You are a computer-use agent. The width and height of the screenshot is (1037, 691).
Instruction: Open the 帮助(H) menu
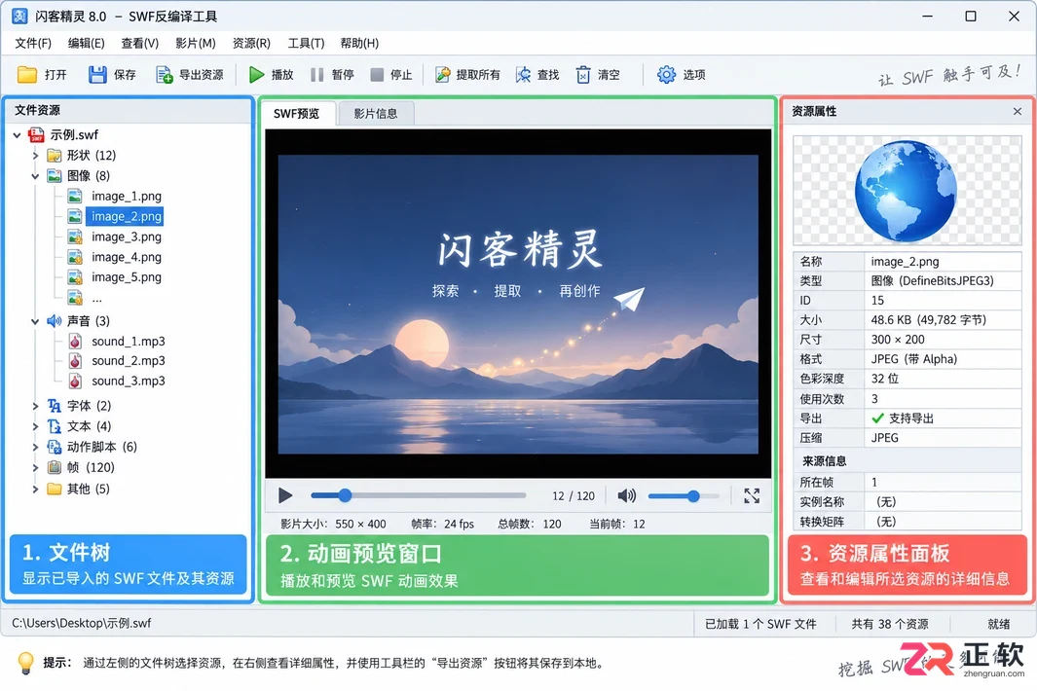(359, 43)
